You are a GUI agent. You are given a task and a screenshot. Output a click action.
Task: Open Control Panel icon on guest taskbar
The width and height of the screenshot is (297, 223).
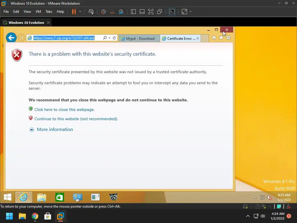78,197
